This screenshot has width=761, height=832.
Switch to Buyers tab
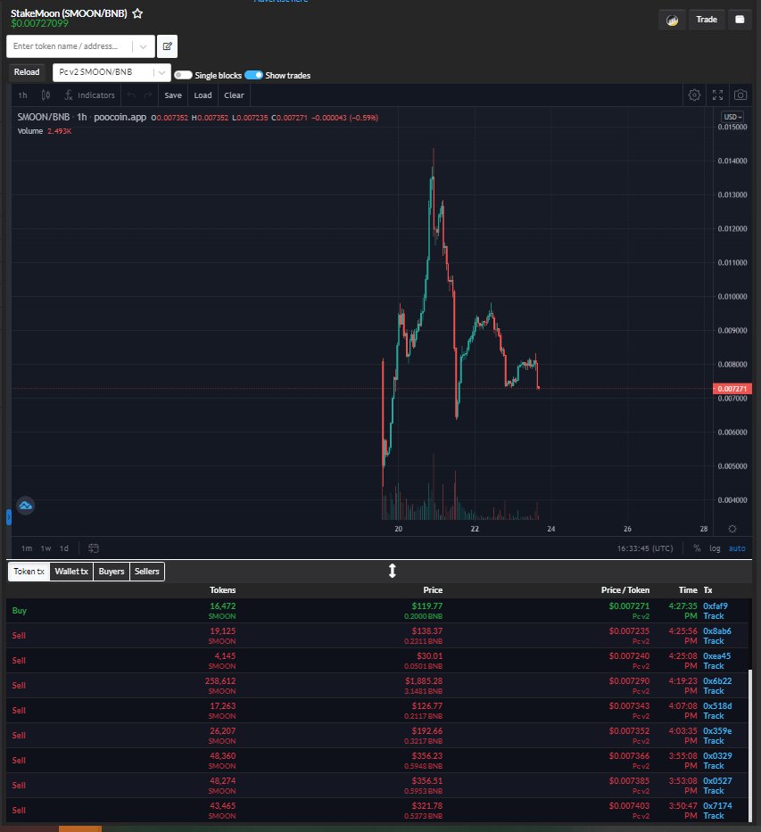point(112,572)
